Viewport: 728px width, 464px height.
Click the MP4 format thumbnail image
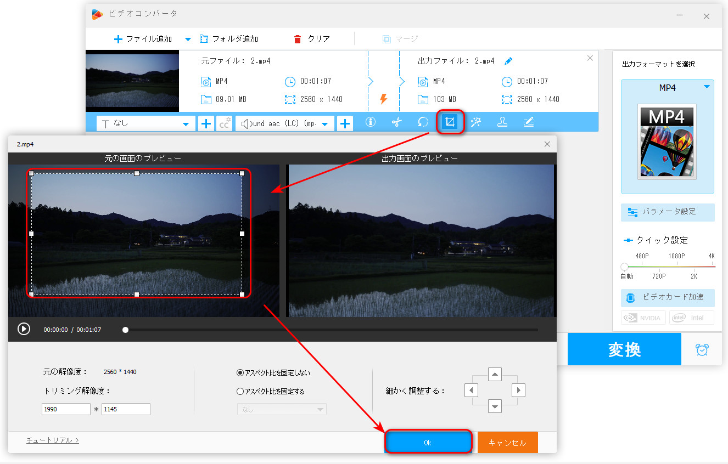[x=667, y=142]
